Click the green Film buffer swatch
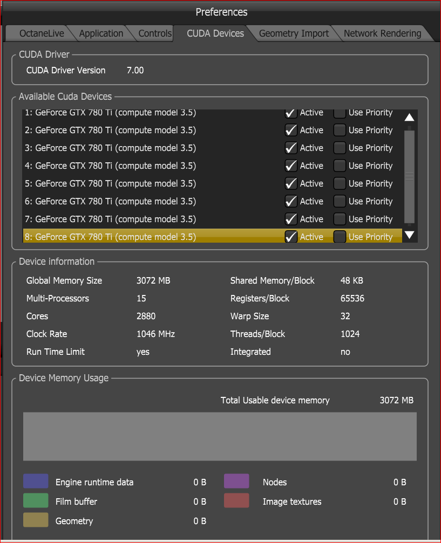Viewport: 441px width, 543px height. click(x=36, y=500)
